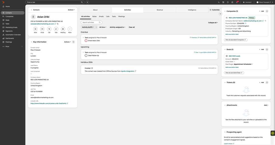
Task: Open Companies card settings gear
Action: (267, 11)
